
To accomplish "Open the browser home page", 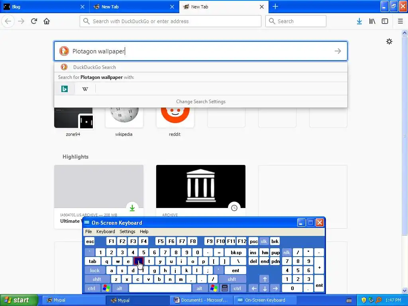I will coord(47,21).
